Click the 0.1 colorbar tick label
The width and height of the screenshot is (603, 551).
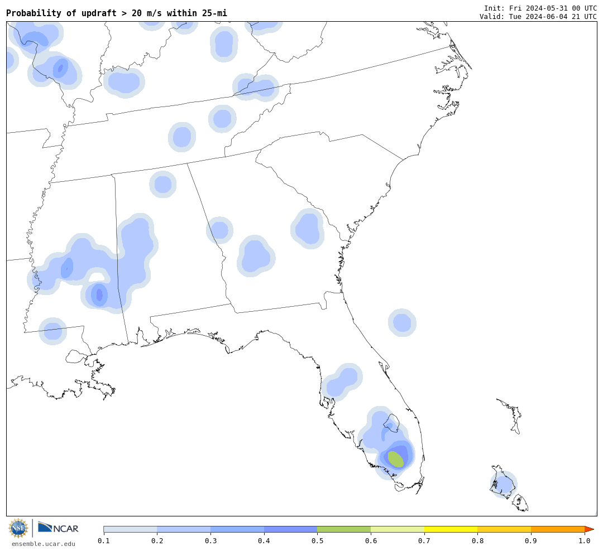[x=104, y=541]
